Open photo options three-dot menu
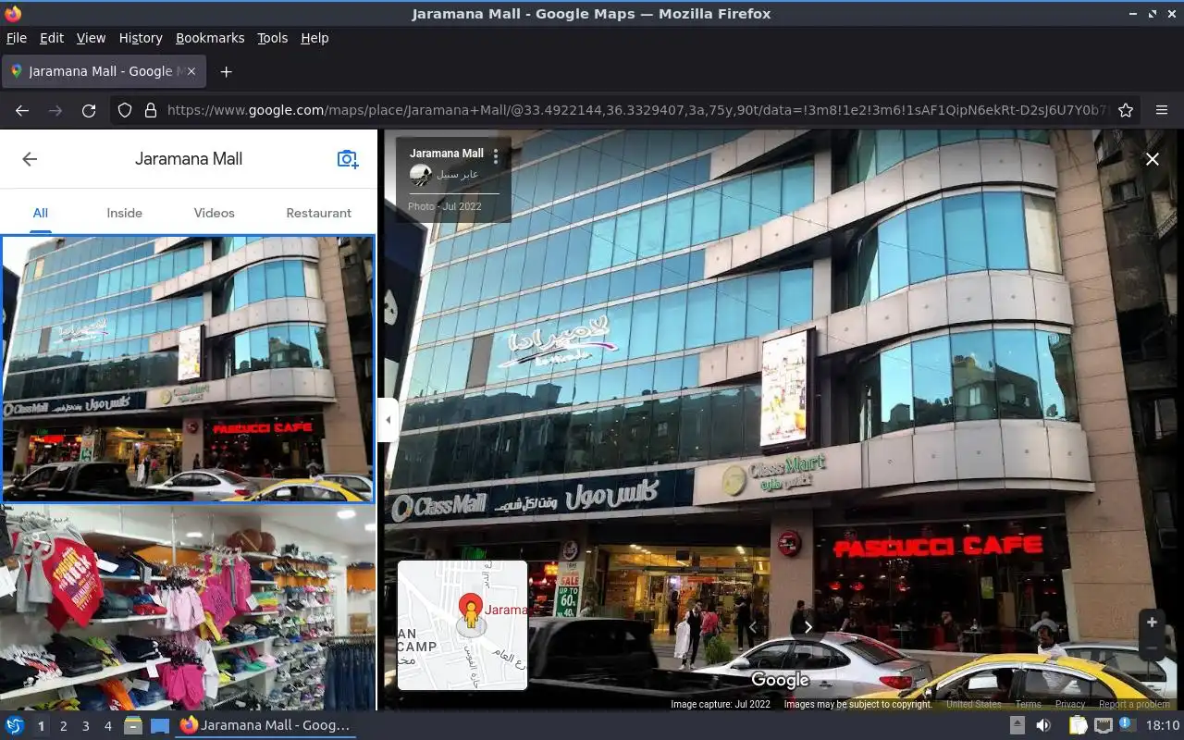The width and height of the screenshot is (1184, 740). click(496, 156)
